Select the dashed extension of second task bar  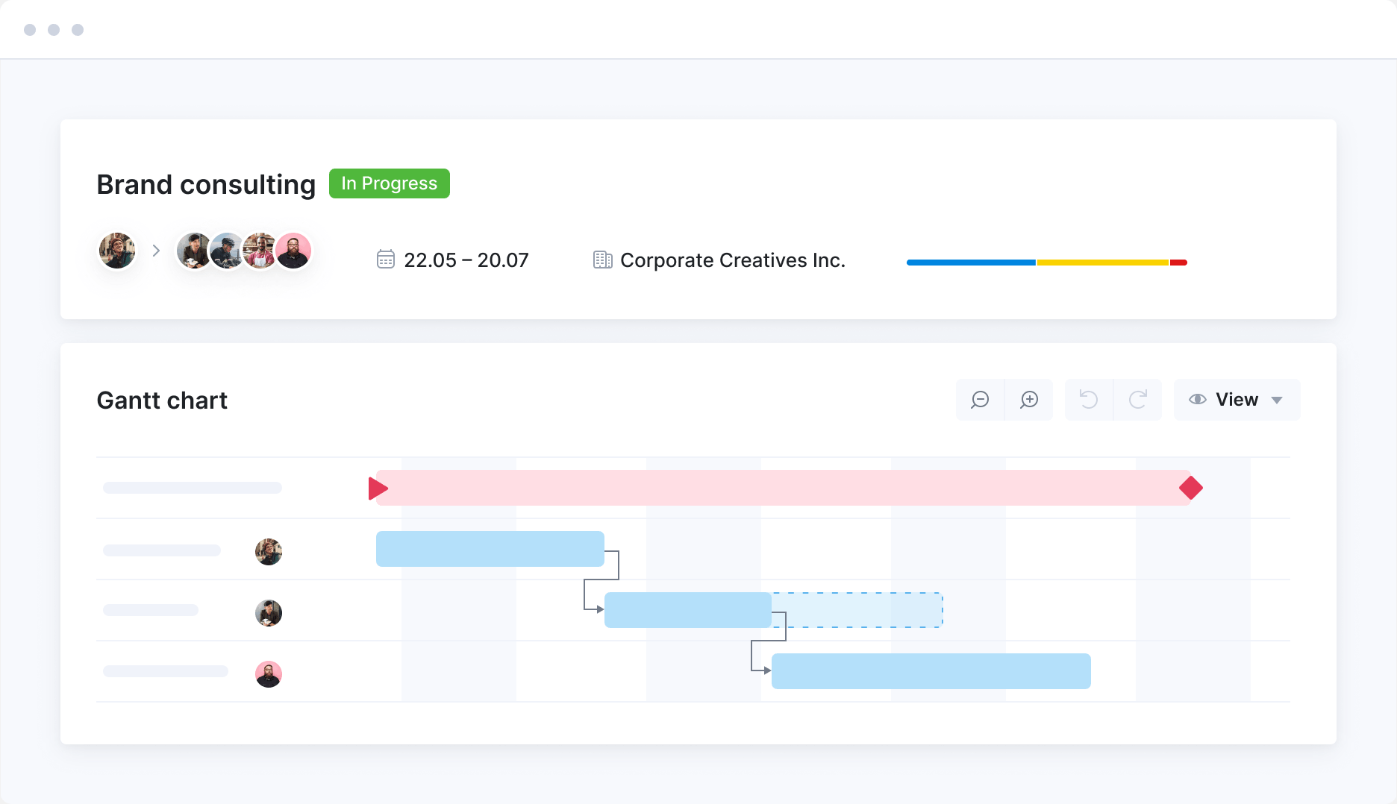[x=857, y=610]
